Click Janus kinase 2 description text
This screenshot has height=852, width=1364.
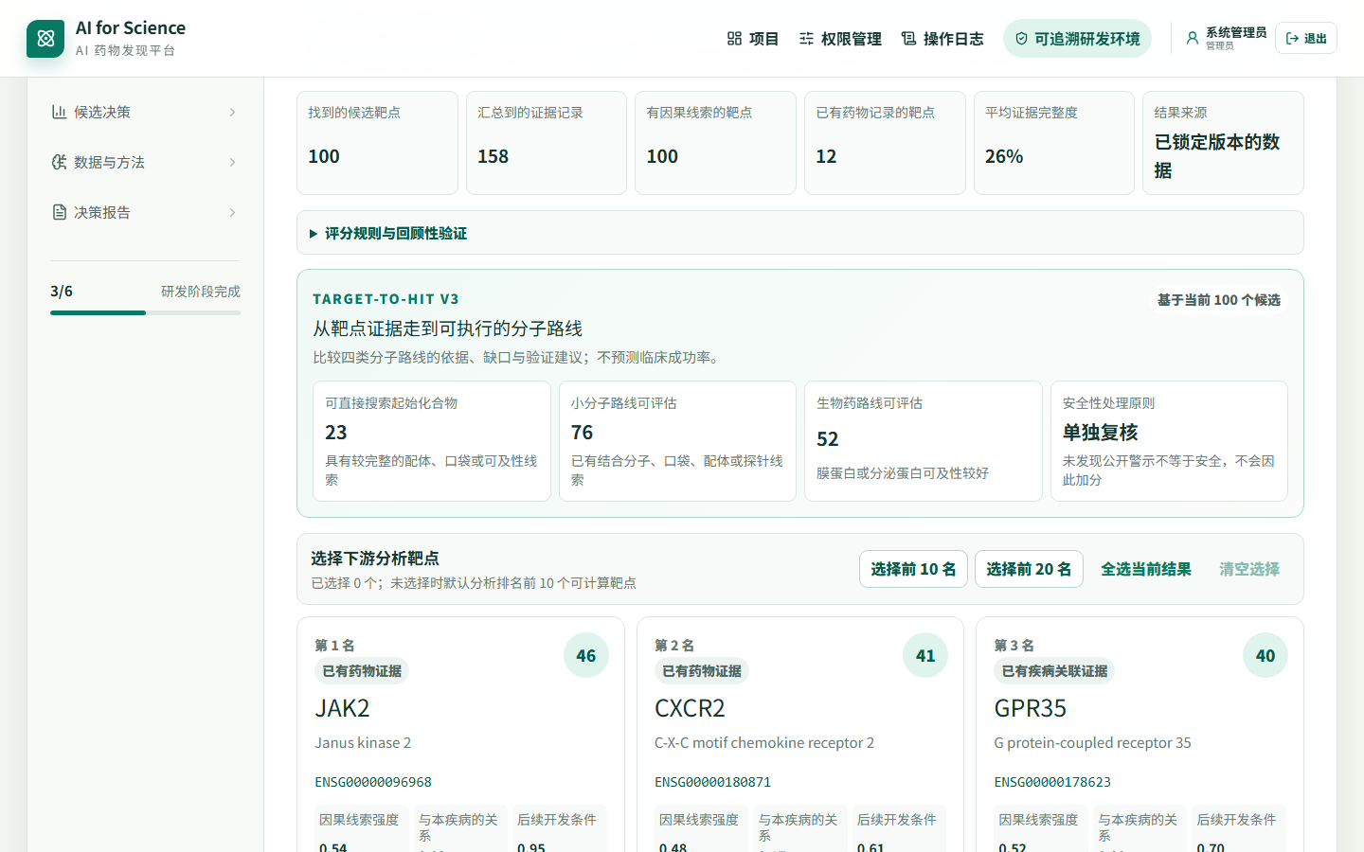(363, 743)
